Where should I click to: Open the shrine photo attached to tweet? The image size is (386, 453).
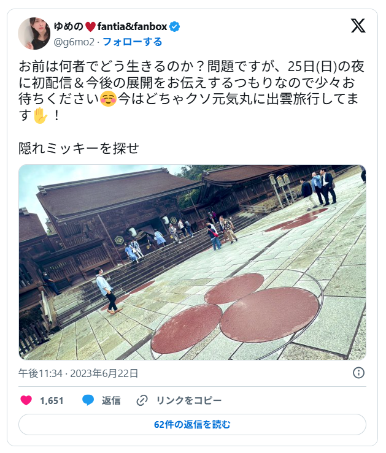tap(192, 262)
